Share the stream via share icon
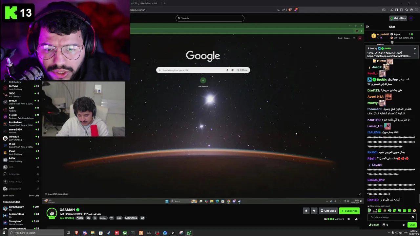The width and height of the screenshot is (420, 236). [348, 219]
